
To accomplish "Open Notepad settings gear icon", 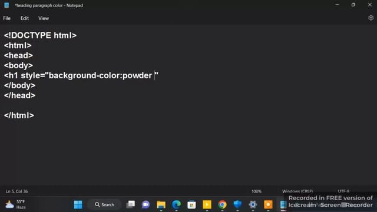I will click(x=371, y=18).
